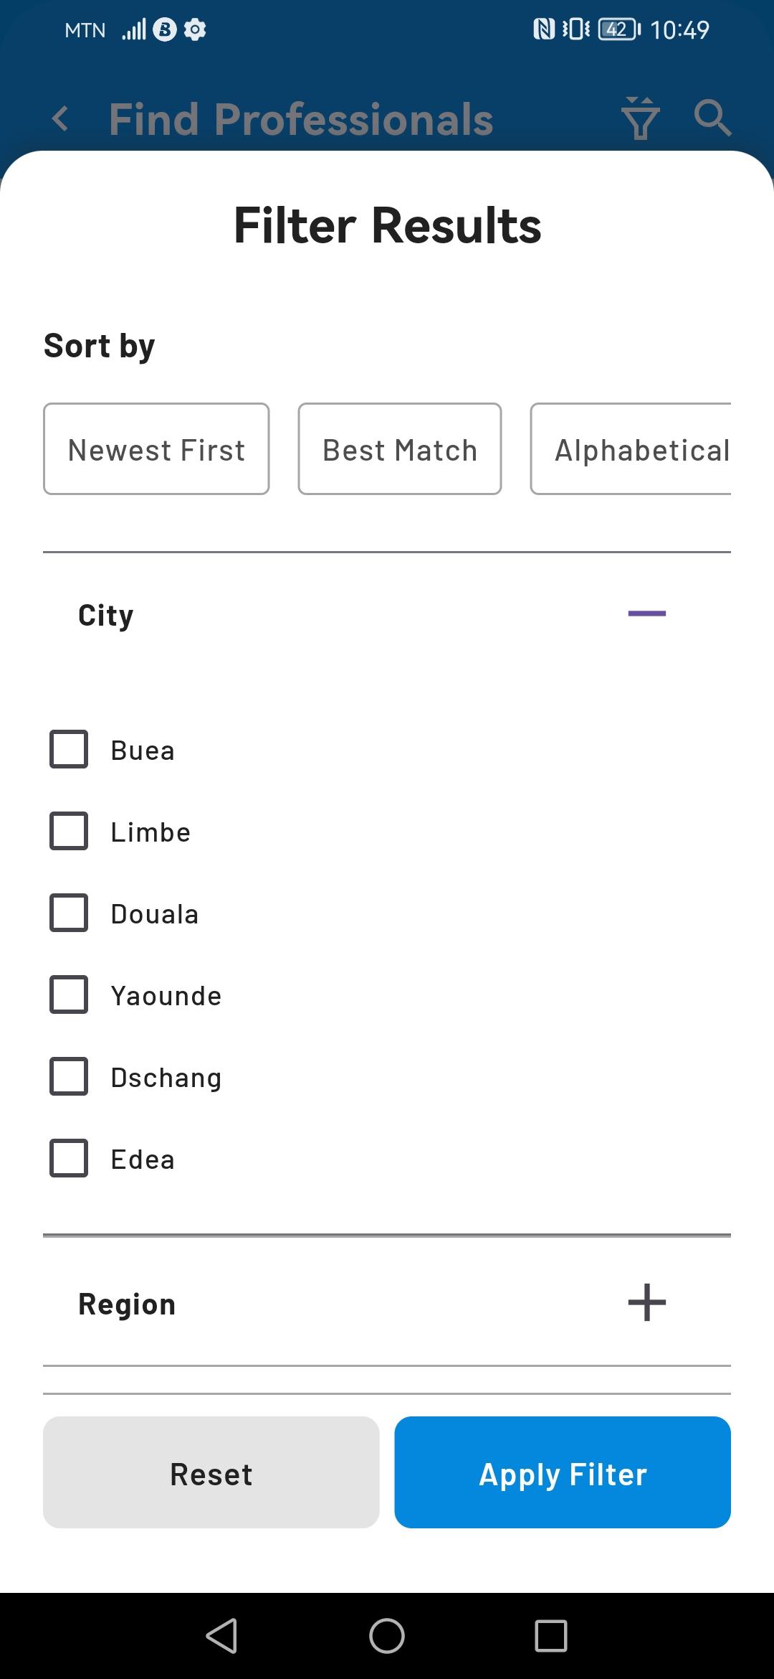Check the Buea checkbox

pos(69,749)
